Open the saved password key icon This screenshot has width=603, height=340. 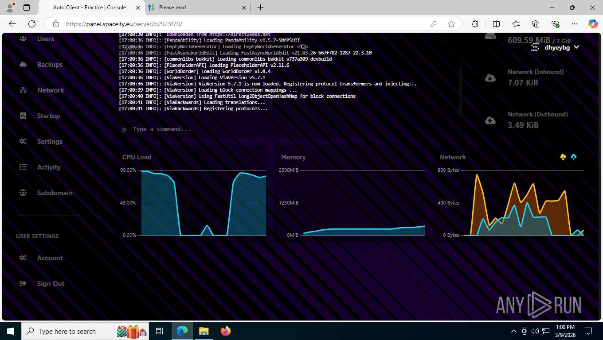pos(434,24)
